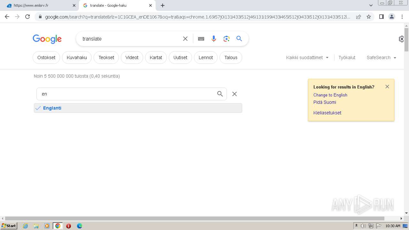Filter results by Kartat

tap(156, 57)
